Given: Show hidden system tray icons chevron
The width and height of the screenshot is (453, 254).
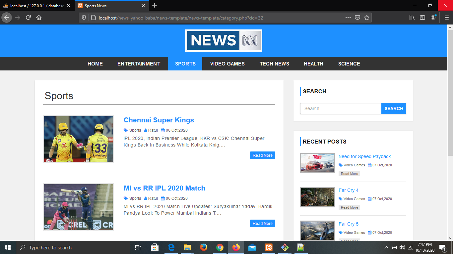Looking at the screenshot, I should [386, 247].
